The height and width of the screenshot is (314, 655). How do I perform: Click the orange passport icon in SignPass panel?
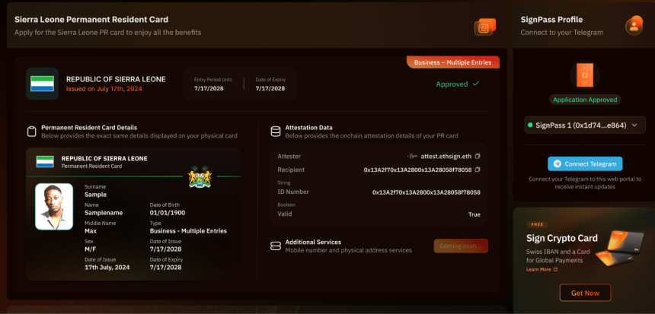(x=585, y=75)
